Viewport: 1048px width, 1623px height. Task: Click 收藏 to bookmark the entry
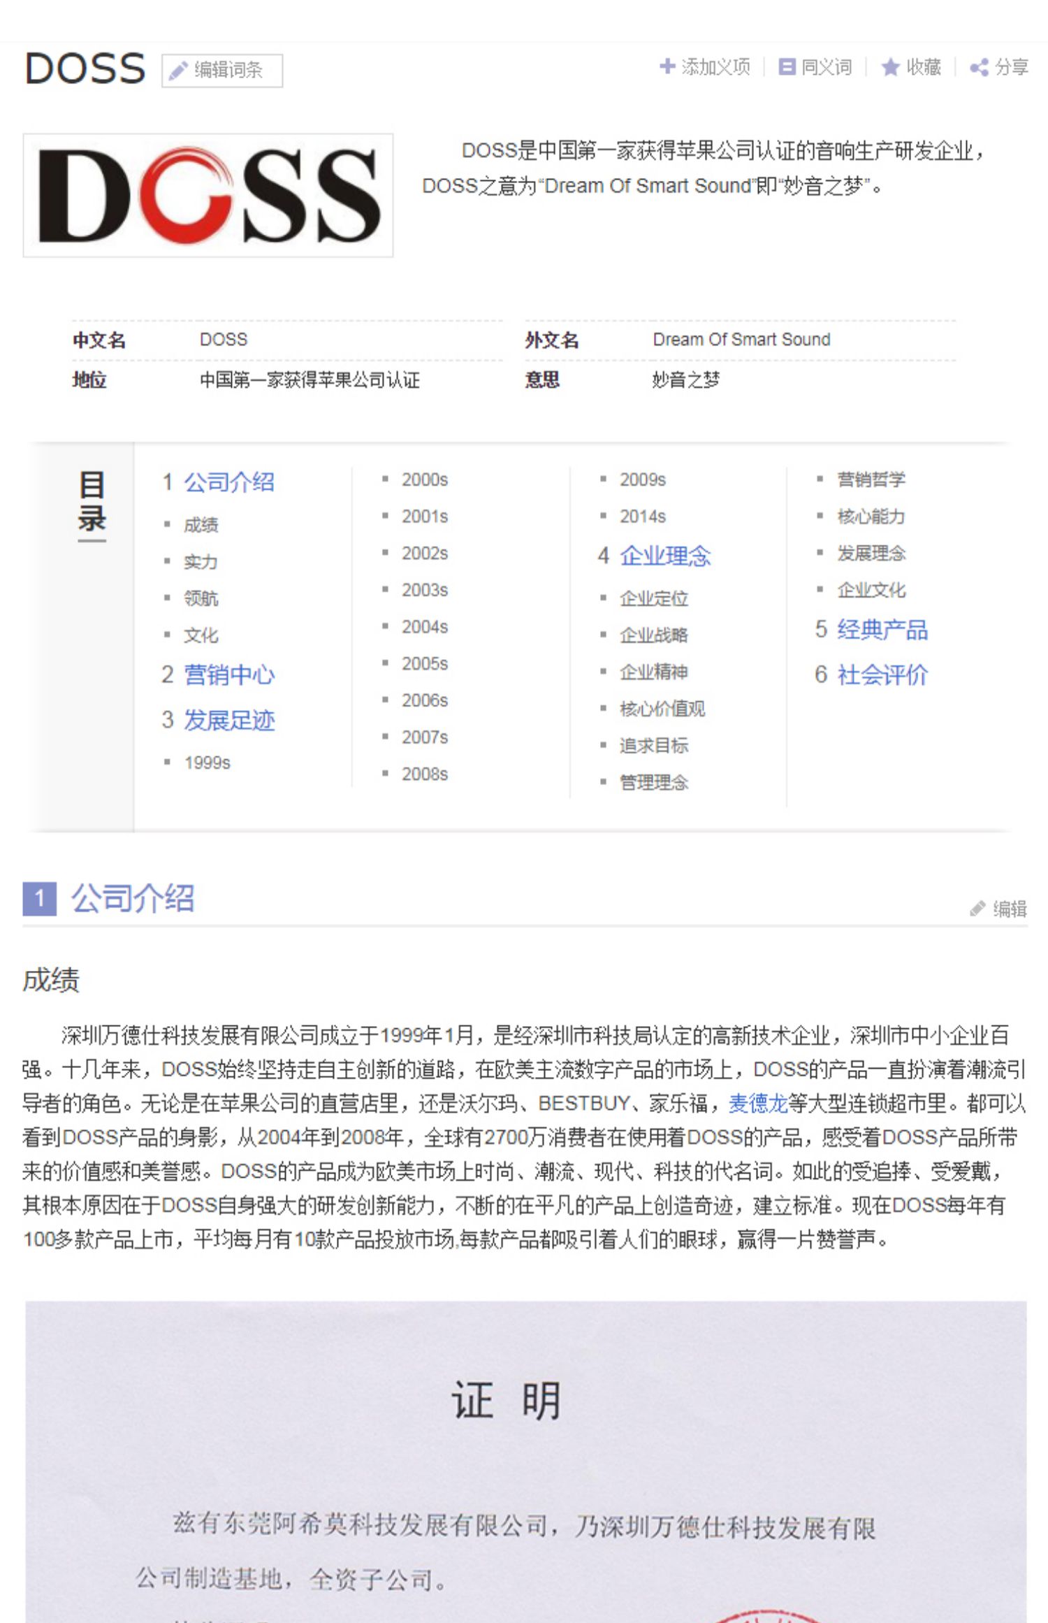(911, 67)
